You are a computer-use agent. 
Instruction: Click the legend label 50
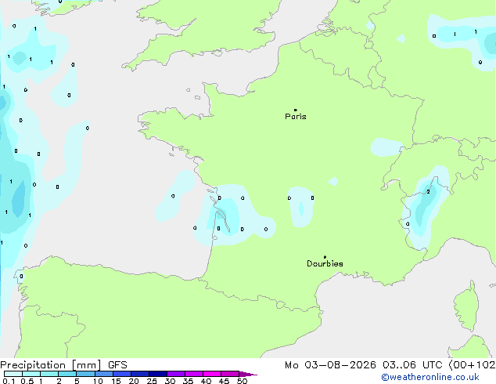(x=242, y=381)
